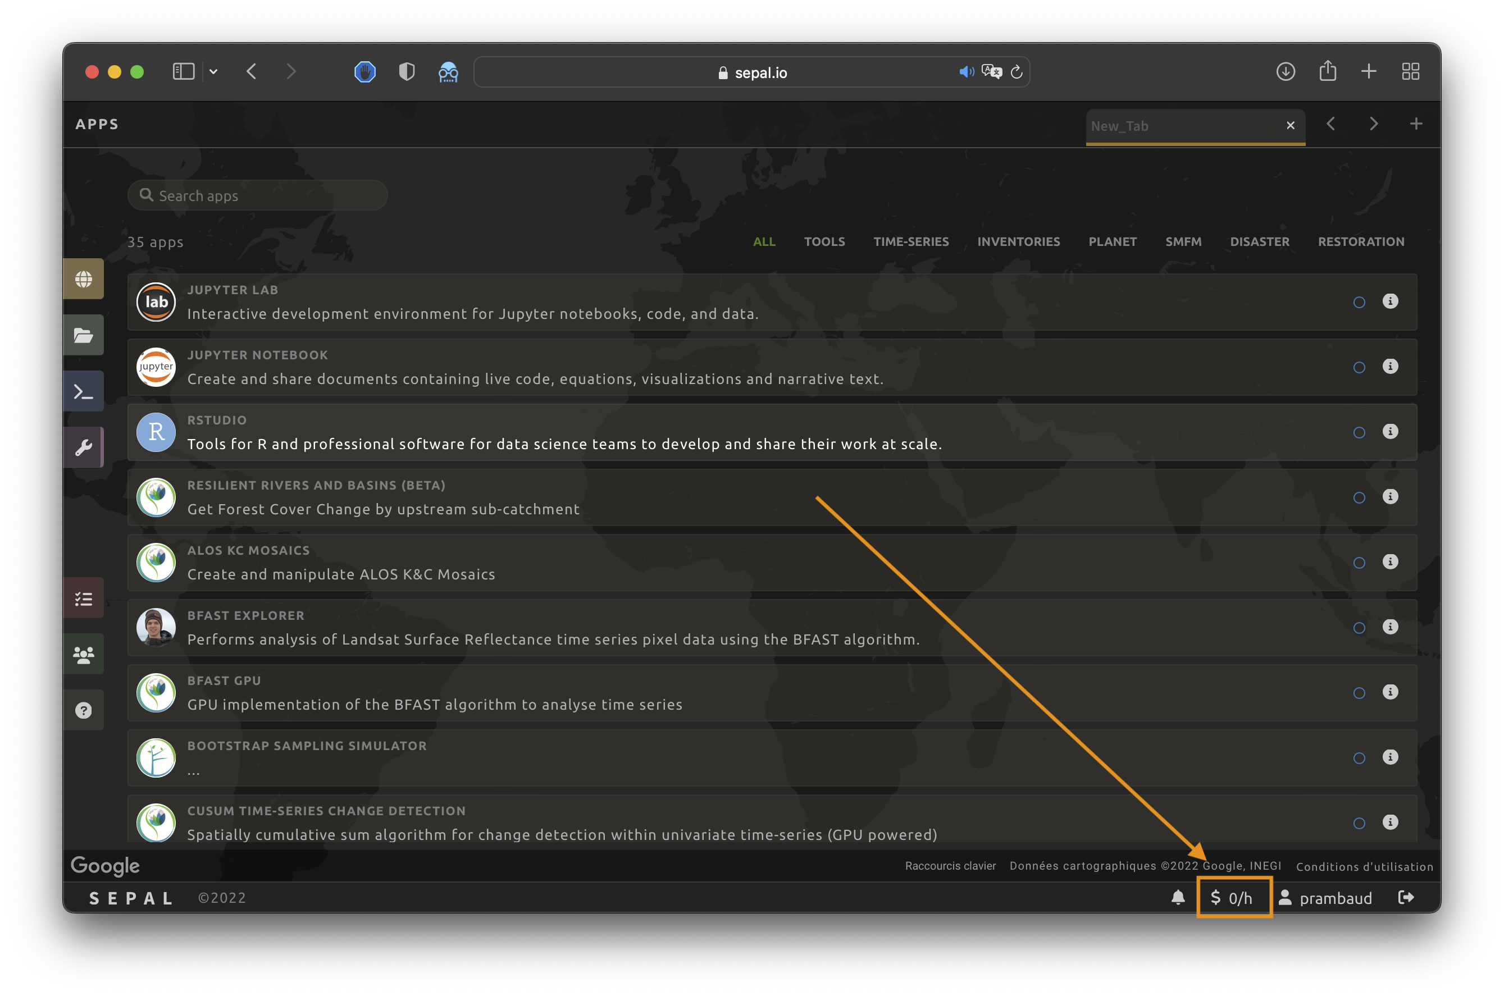The height and width of the screenshot is (996, 1504).
Task: Click the logout icon next to prambaud
Action: (x=1406, y=897)
